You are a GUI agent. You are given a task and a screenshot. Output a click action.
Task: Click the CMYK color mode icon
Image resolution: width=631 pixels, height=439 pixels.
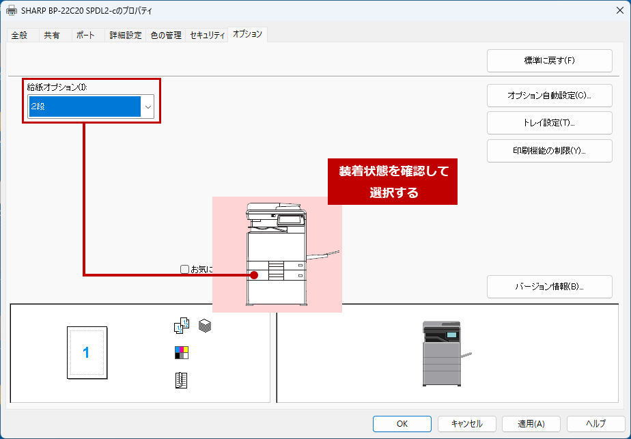pyautogui.click(x=181, y=352)
